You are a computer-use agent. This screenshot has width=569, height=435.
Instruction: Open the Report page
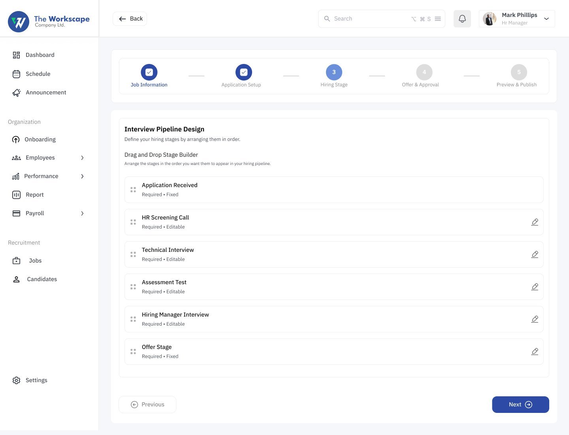click(28, 195)
